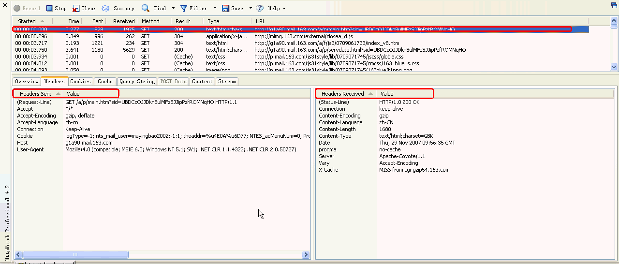This screenshot has width=619, height=264.
Task: Open the Query String tab
Action: click(x=137, y=81)
